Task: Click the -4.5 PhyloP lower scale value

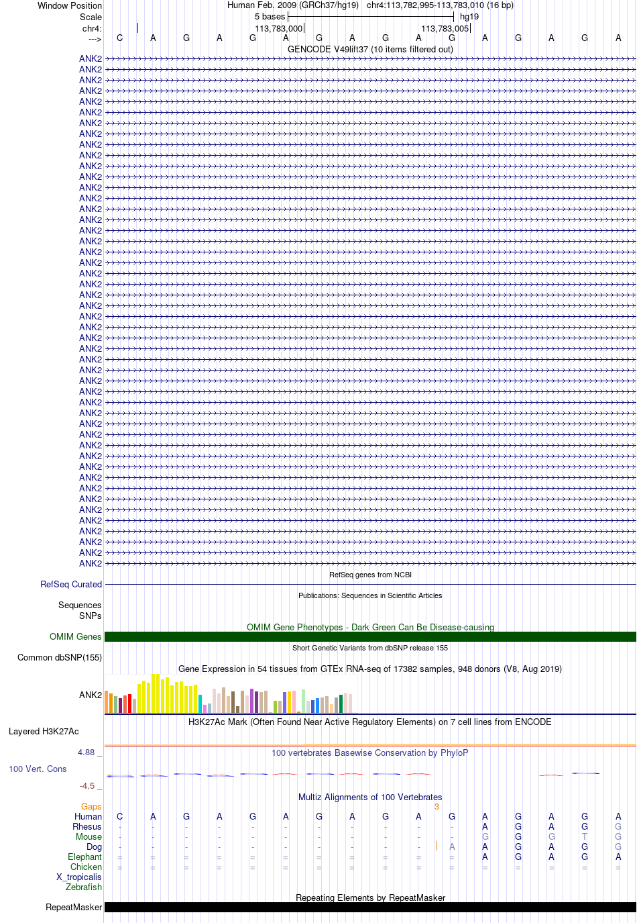Action: click(87, 785)
